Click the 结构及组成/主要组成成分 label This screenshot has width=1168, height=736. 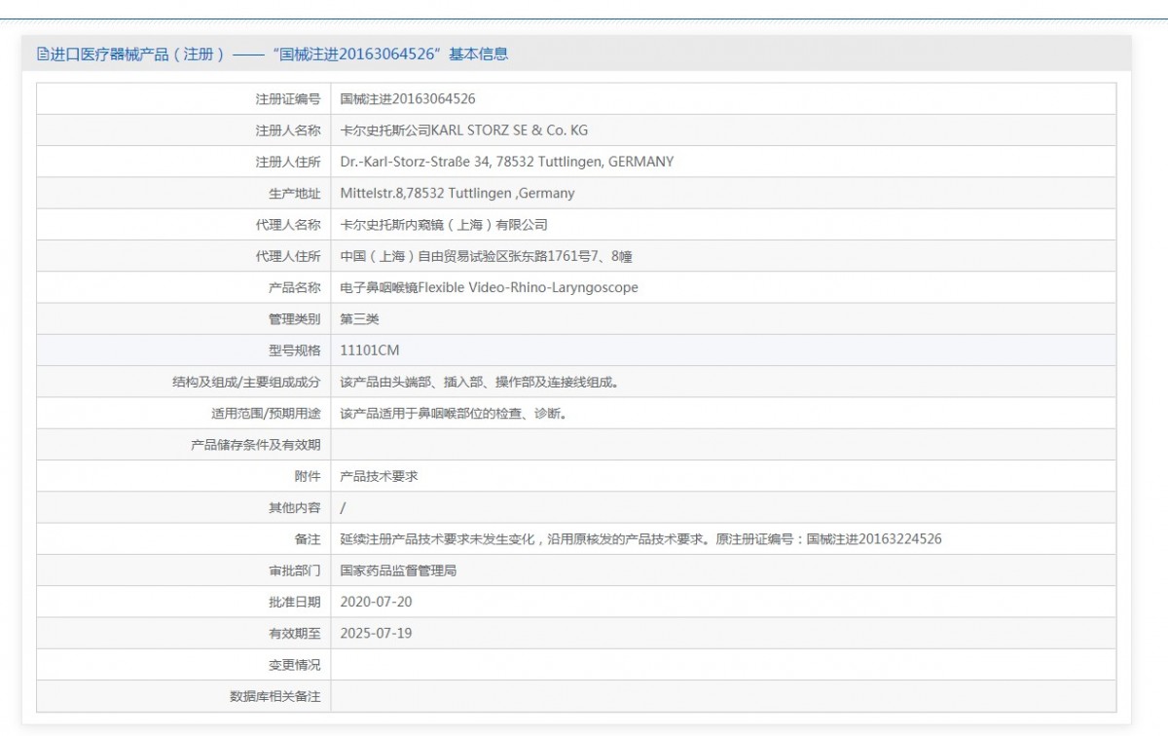point(246,382)
